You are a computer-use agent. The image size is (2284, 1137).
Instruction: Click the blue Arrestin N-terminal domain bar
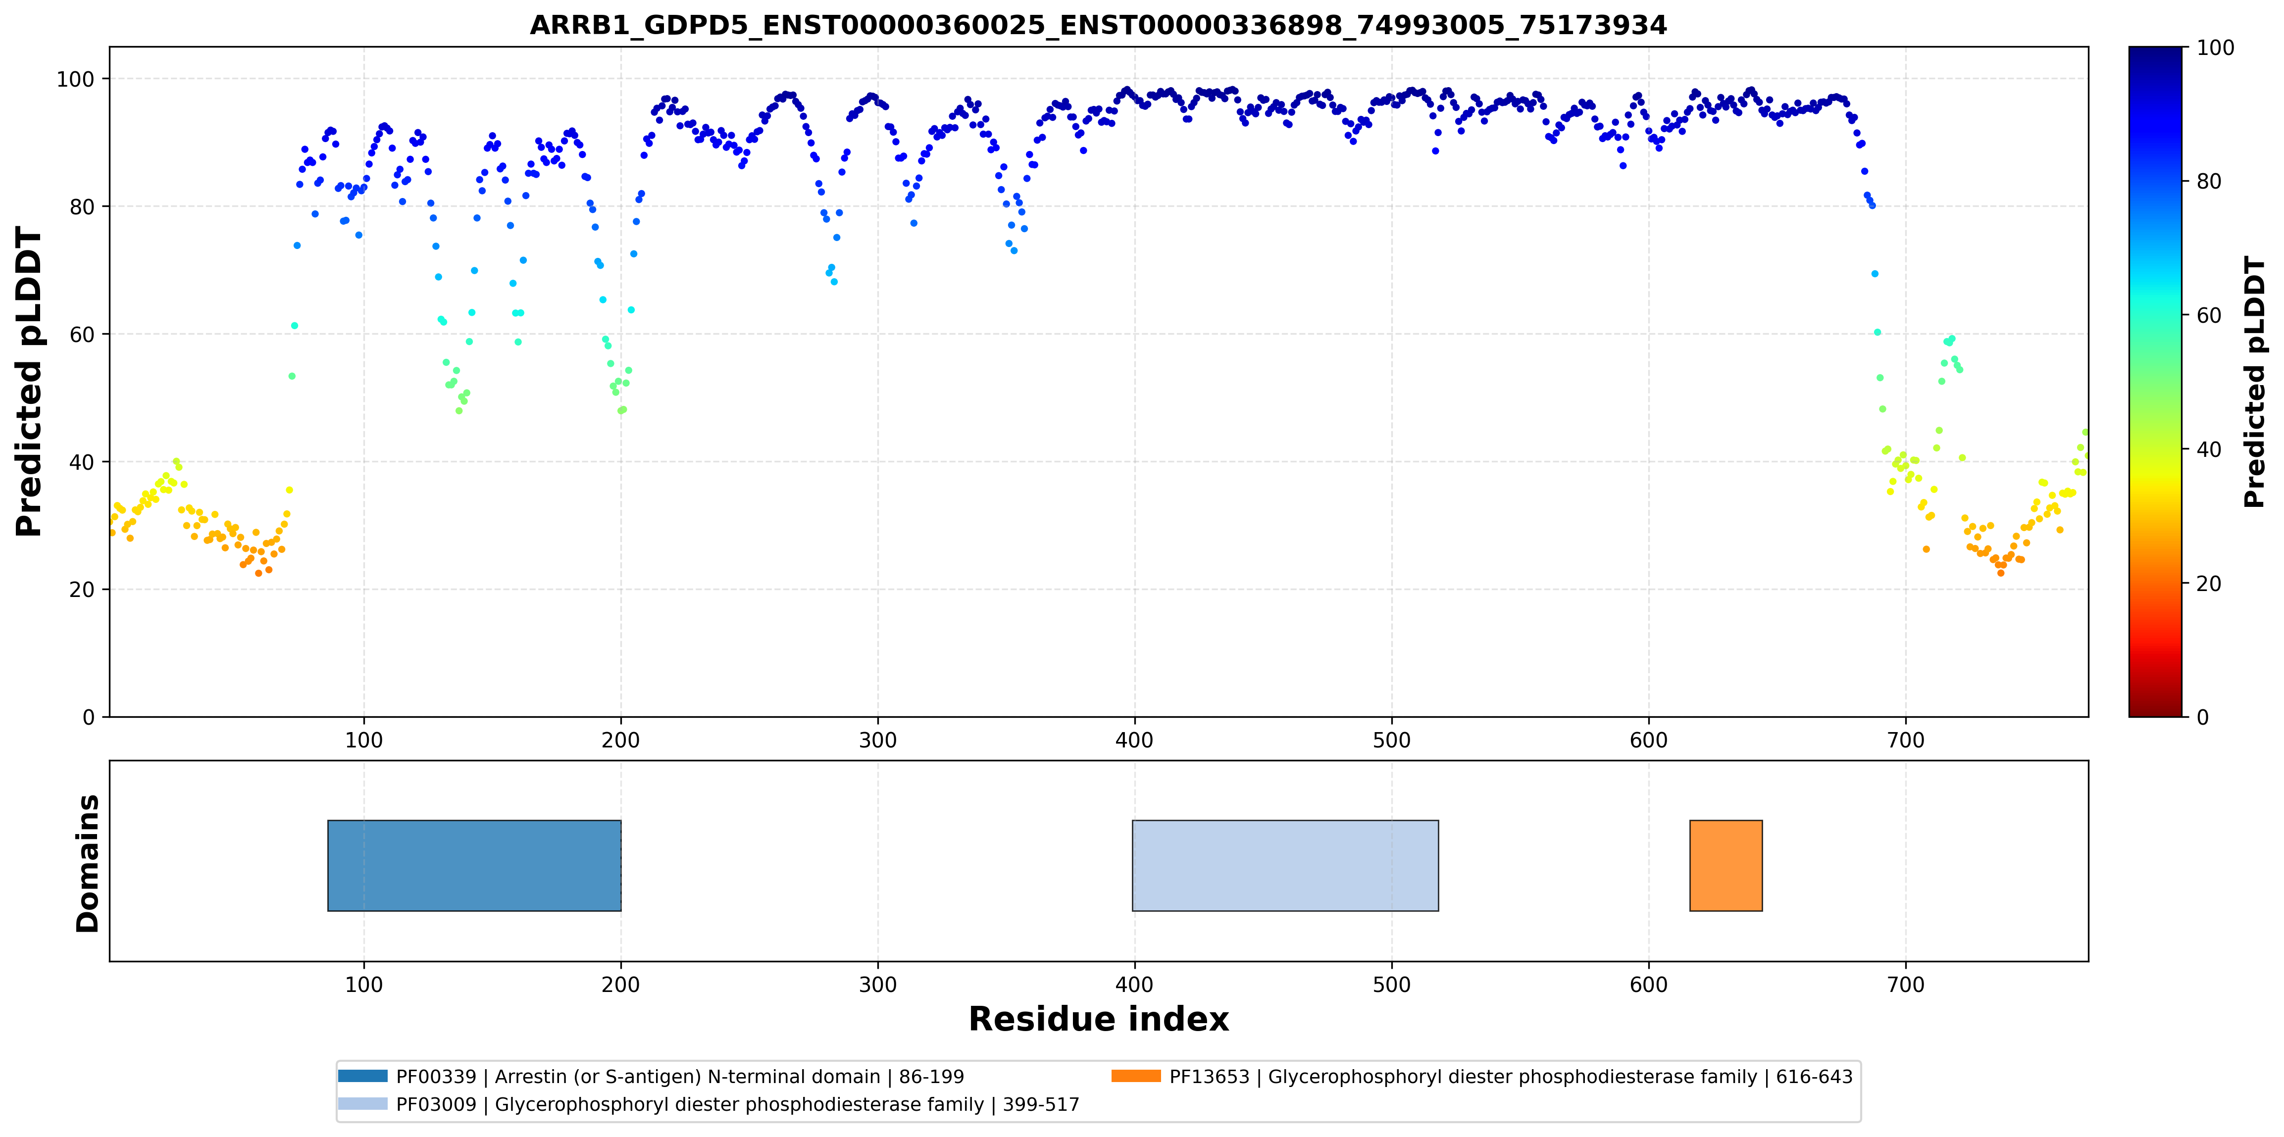(474, 865)
